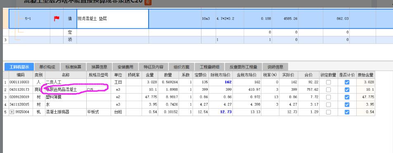This screenshot has width=393, height=153.
Task: Select the 塑料薄膜 name cell
Action: point(65,97)
